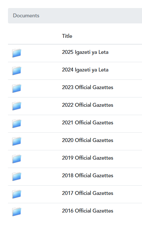Open the folder icon beside 2023 Official Gazettes

click(17, 88)
